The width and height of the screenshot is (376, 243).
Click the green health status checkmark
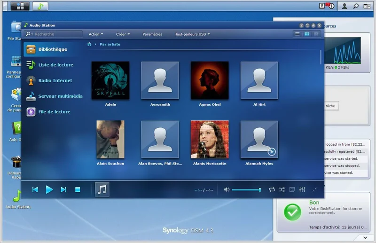[x=292, y=212]
